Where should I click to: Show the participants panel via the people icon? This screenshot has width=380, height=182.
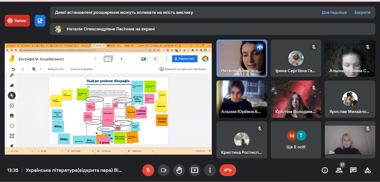click(339, 170)
